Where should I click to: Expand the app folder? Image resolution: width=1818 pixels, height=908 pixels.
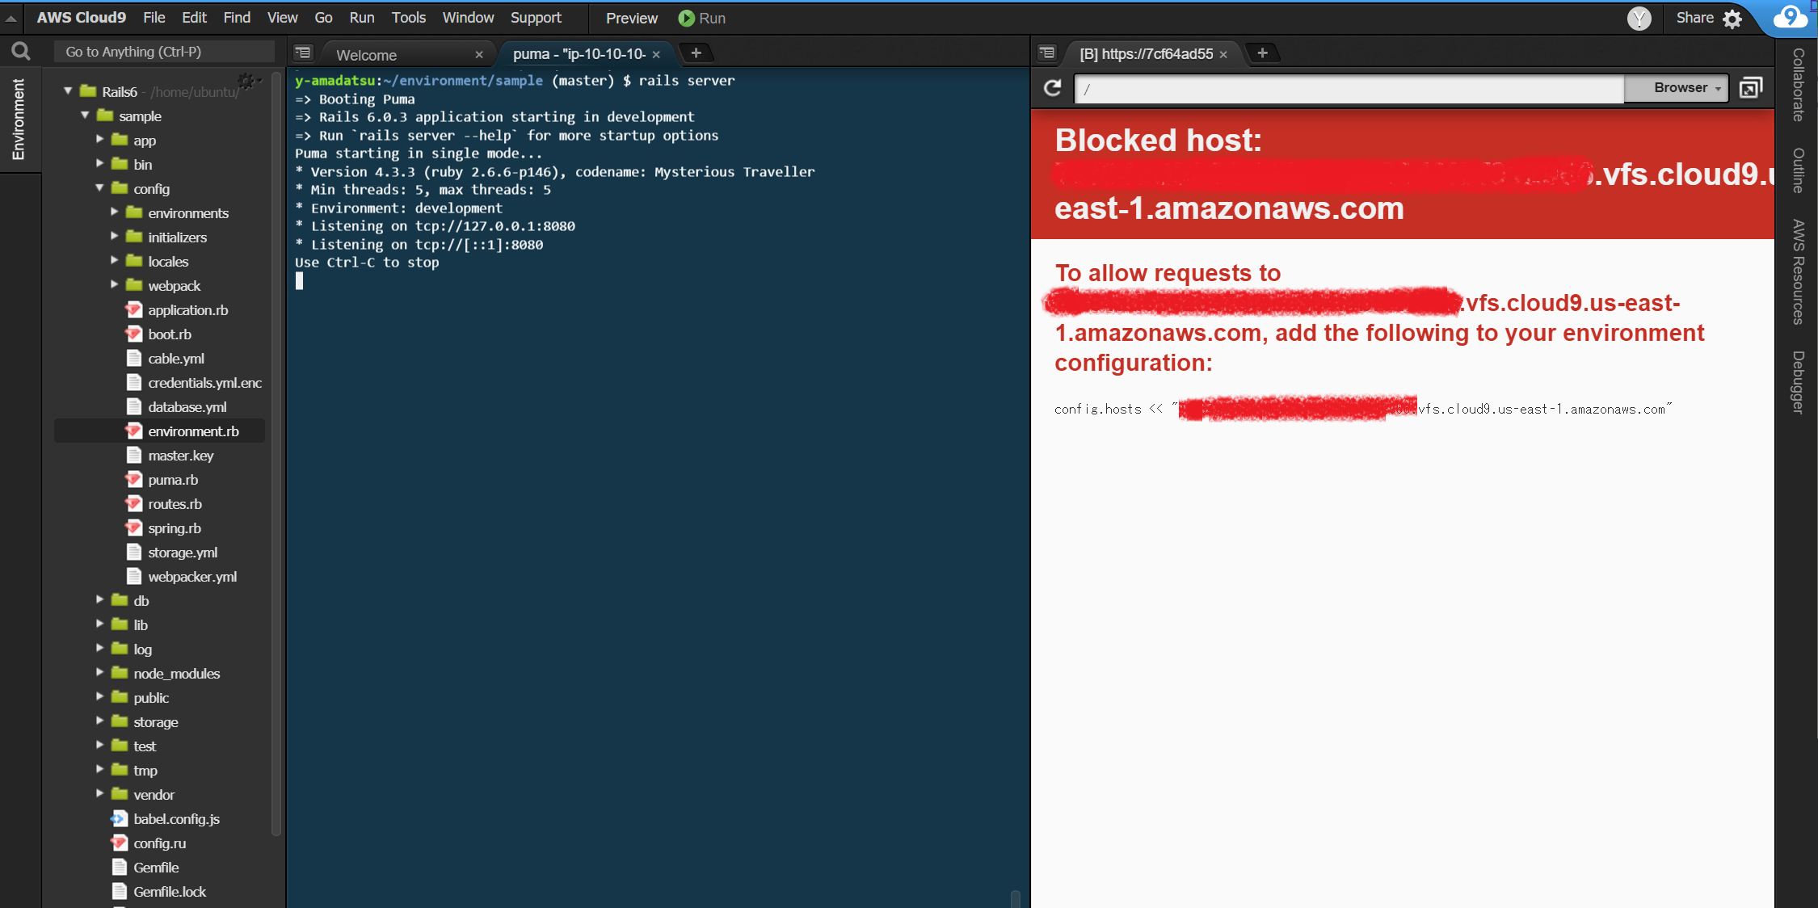(99, 140)
